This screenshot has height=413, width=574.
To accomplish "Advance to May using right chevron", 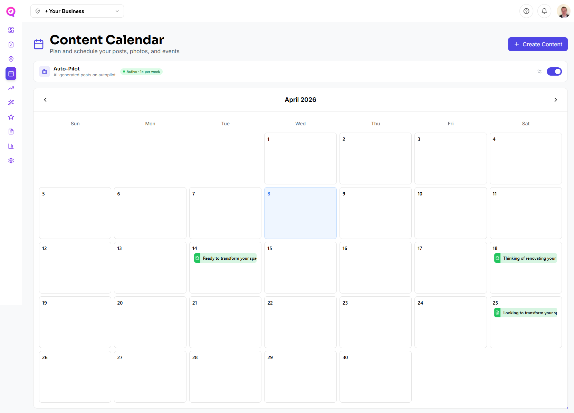I will pyautogui.click(x=555, y=99).
